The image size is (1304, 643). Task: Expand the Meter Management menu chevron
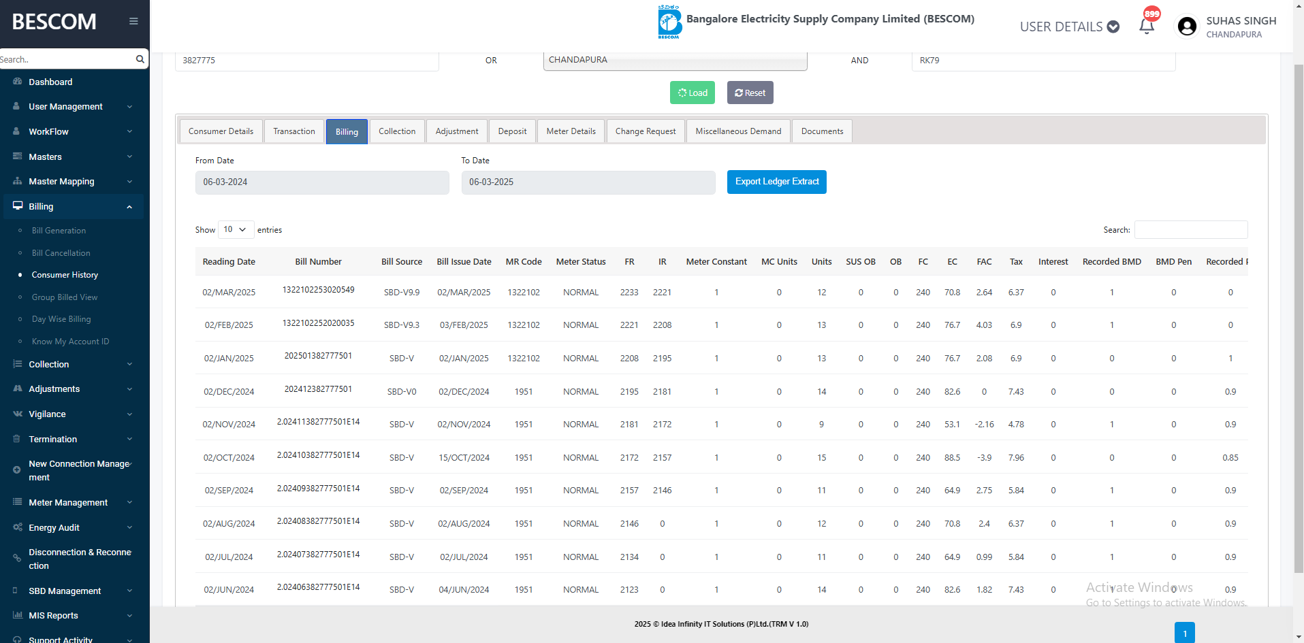pos(129,502)
